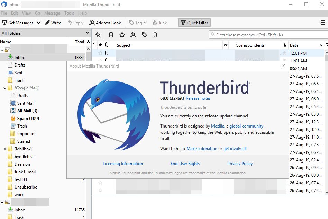Filter by tagged messages icon

coord(144,35)
